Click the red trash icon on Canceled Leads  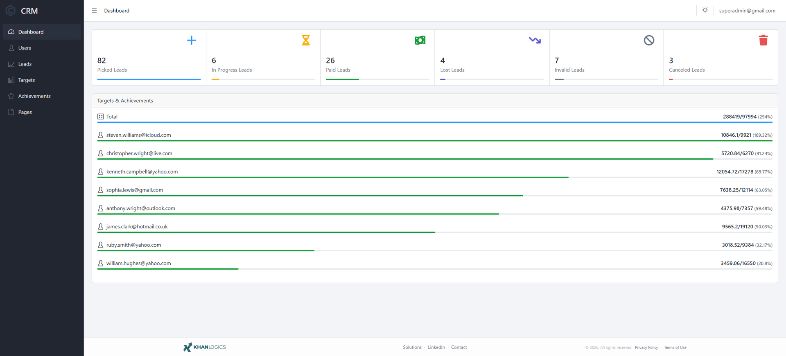coord(763,40)
